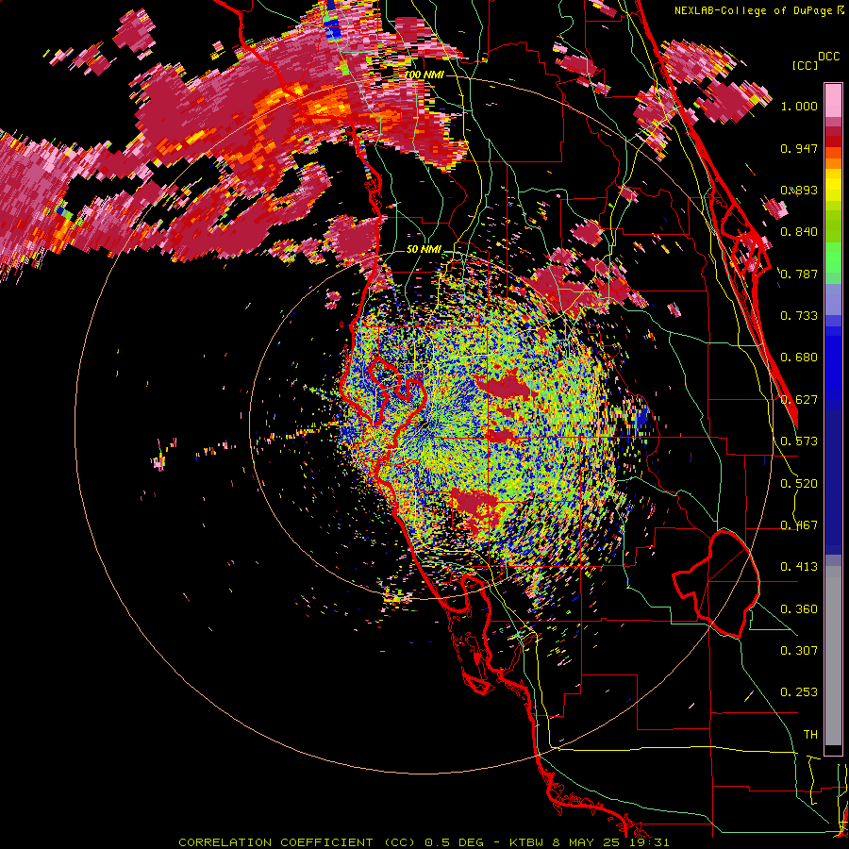This screenshot has height=849, width=849.
Task: Click the 1.000 color scale value
Action: [x=799, y=106]
